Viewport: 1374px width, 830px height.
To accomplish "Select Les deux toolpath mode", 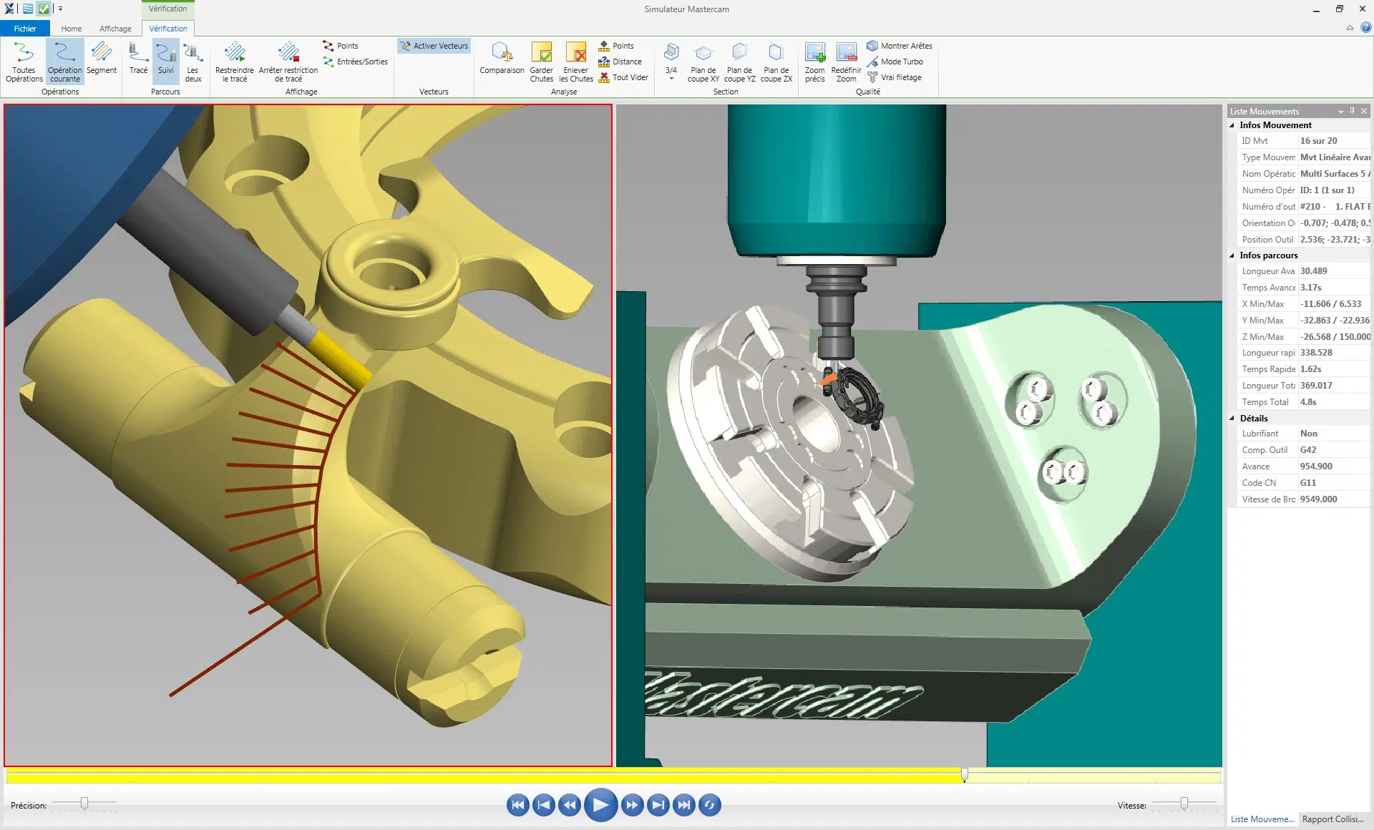I will pos(193,62).
